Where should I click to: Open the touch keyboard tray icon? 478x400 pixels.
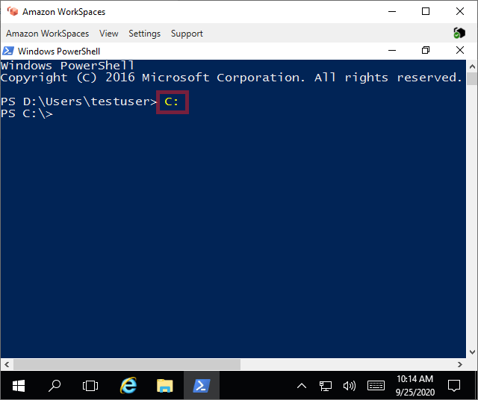click(x=376, y=386)
